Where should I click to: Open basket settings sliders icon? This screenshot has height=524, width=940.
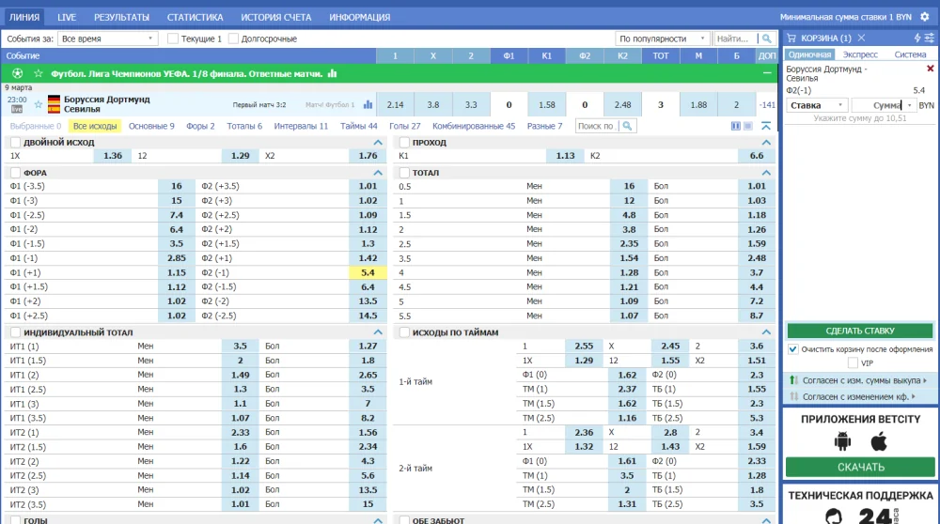tap(930, 38)
